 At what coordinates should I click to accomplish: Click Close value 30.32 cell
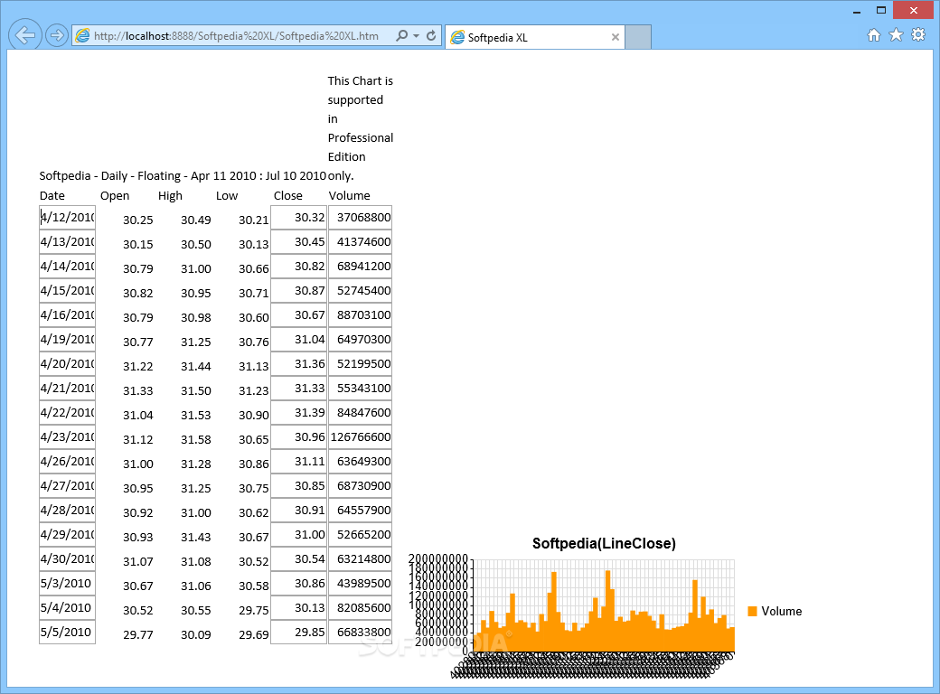coord(298,217)
